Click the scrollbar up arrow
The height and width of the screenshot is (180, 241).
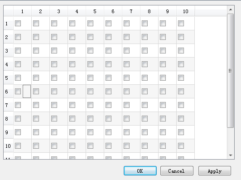pos(231,10)
